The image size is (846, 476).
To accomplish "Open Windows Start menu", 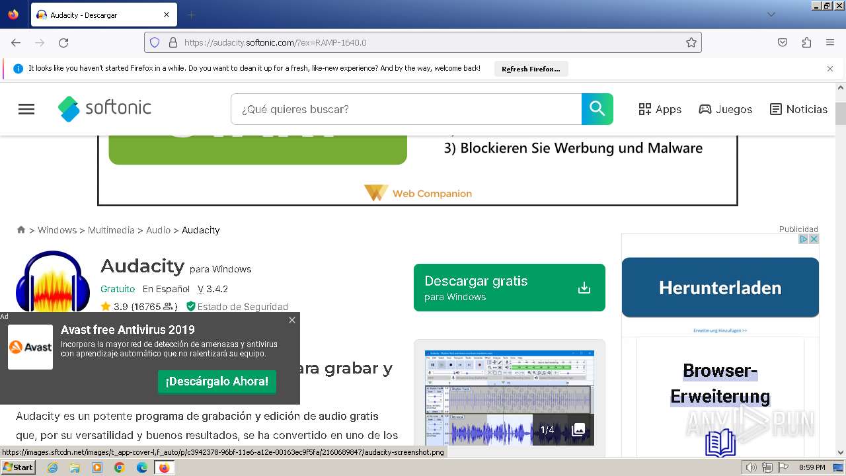I will click(x=18, y=467).
